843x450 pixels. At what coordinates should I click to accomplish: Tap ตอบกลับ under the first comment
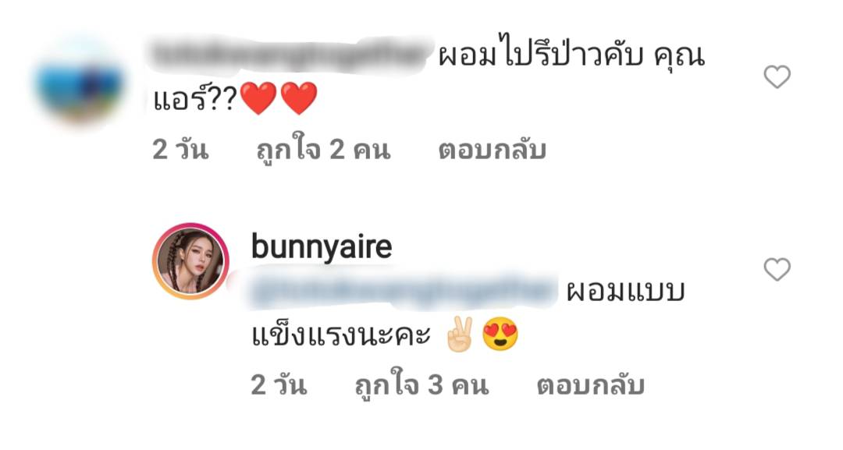click(x=492, y=149)
